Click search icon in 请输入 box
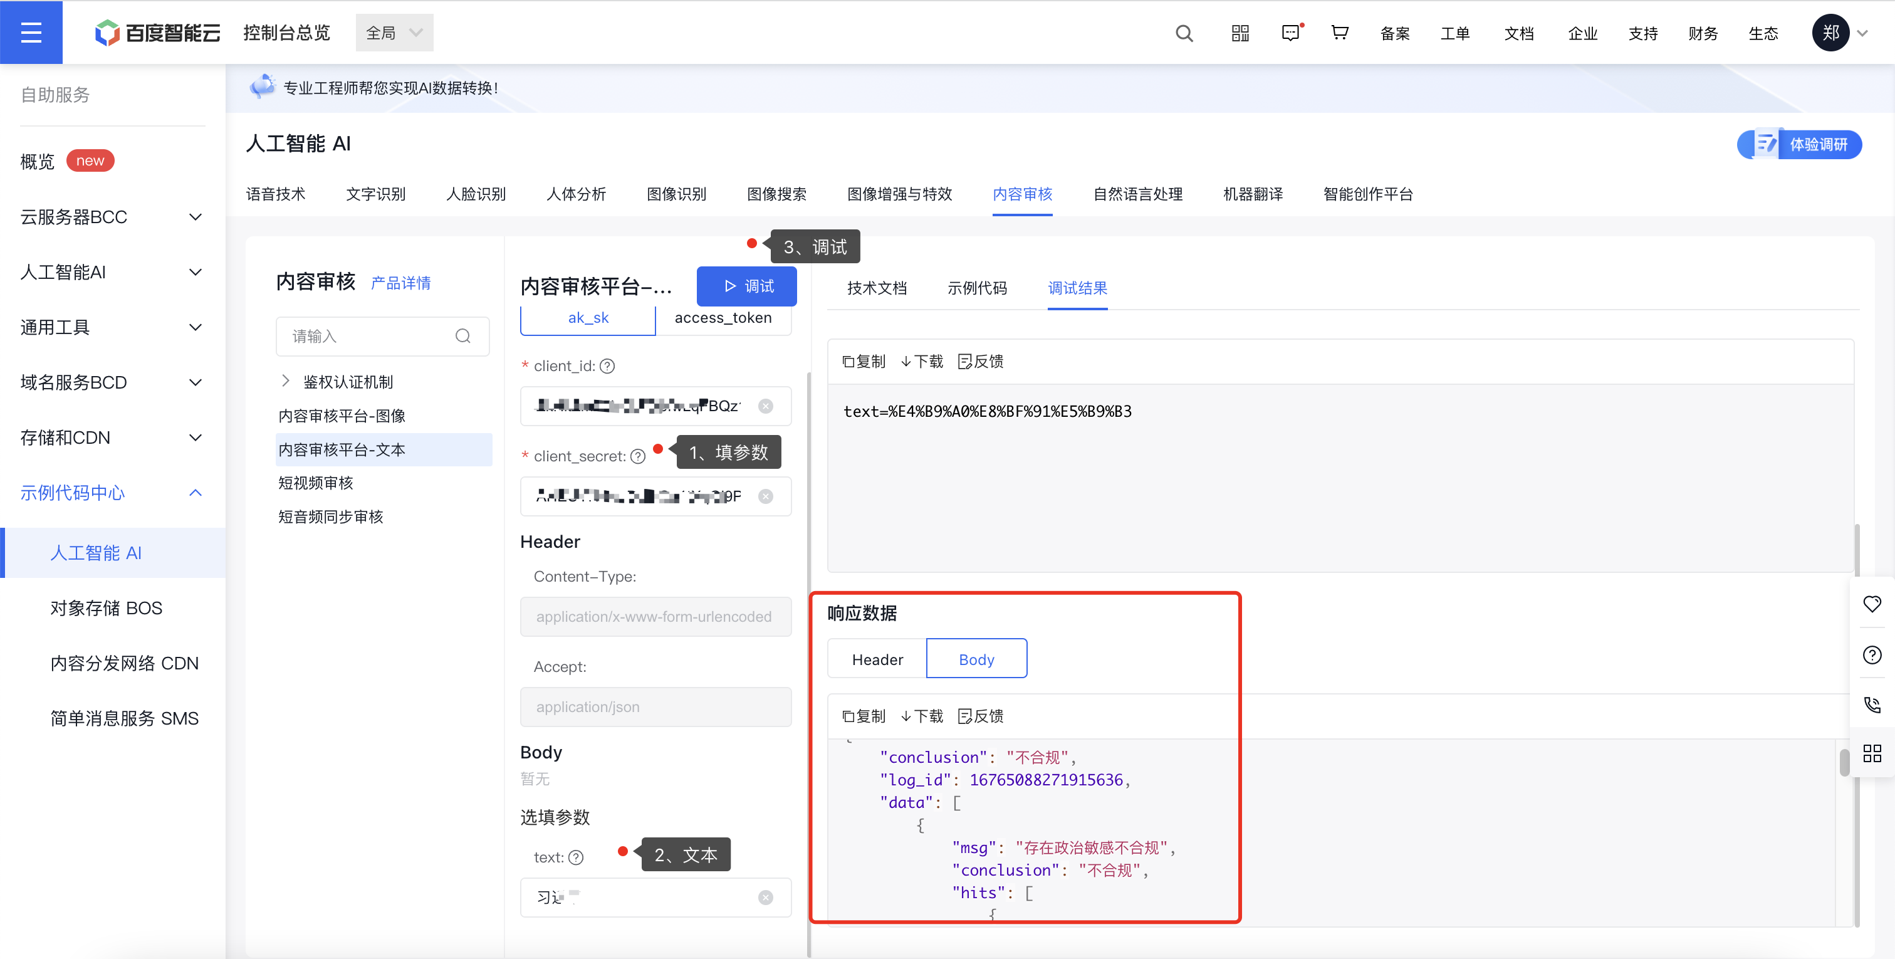This screenshot has height=959, width=1895. coord(462,337)
